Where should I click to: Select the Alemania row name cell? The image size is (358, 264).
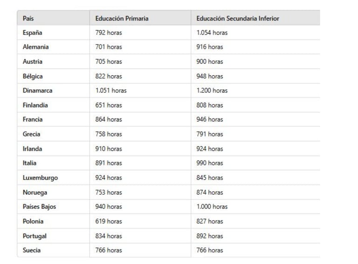click(x=35, y=47)
